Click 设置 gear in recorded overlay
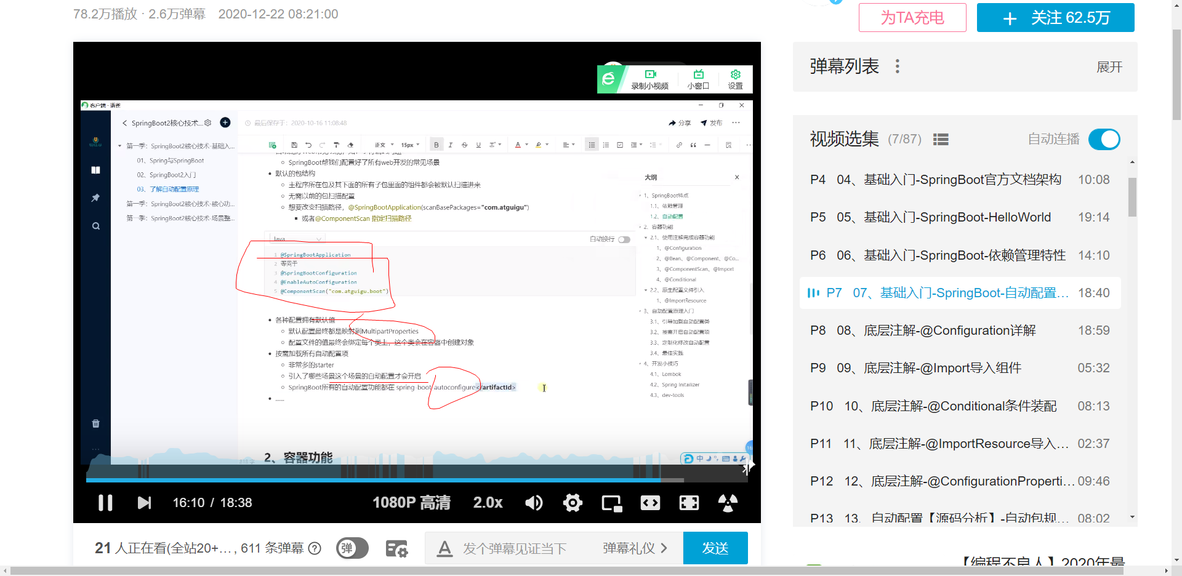This screenshot has height=576, width=1182. [x=735, y=80]
